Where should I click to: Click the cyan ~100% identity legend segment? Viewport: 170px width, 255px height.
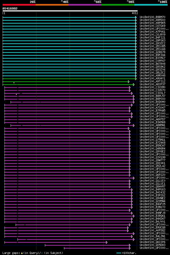click(x=151, y=5)
